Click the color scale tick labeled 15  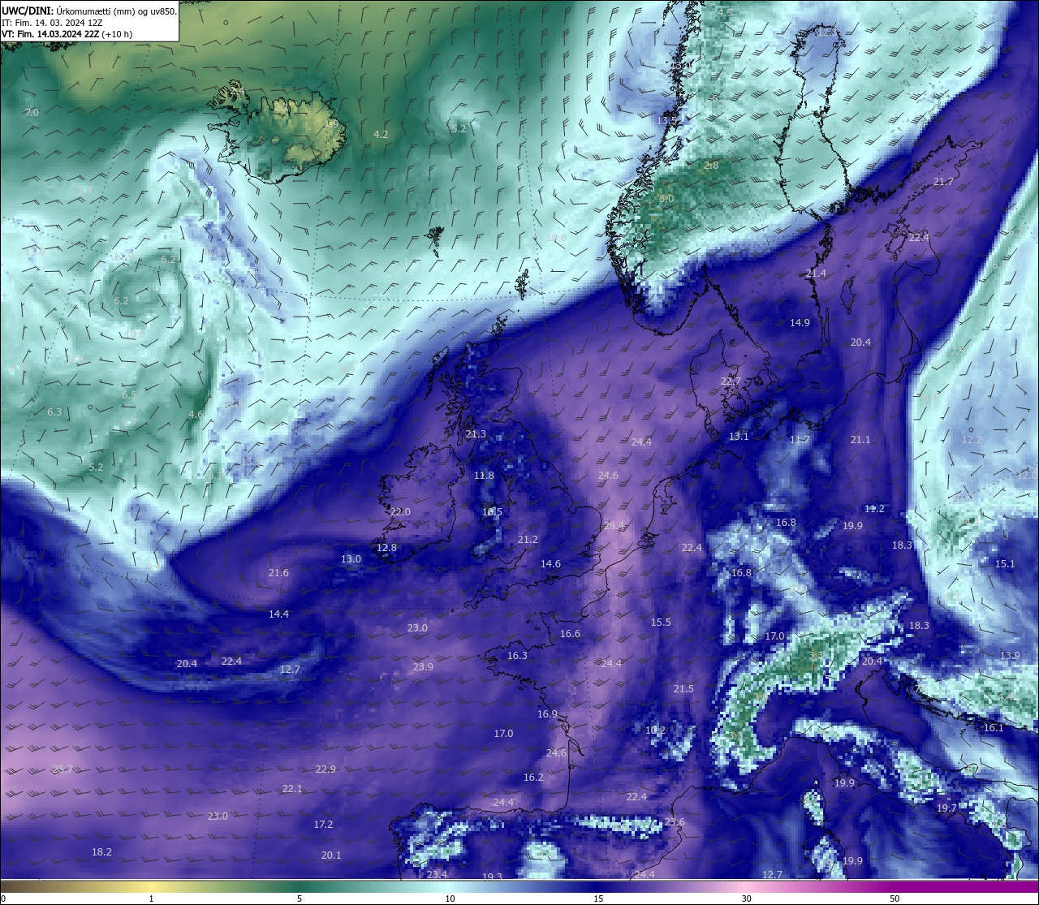point(598,899)
